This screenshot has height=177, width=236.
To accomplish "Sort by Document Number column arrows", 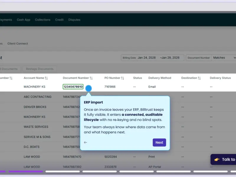I will [91, 78].
